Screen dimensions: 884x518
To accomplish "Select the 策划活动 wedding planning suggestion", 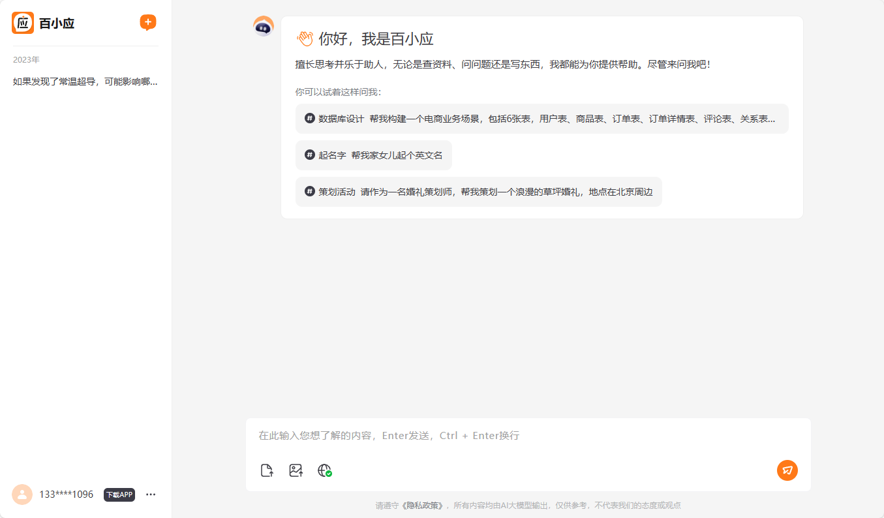I will tap(478, 191).
